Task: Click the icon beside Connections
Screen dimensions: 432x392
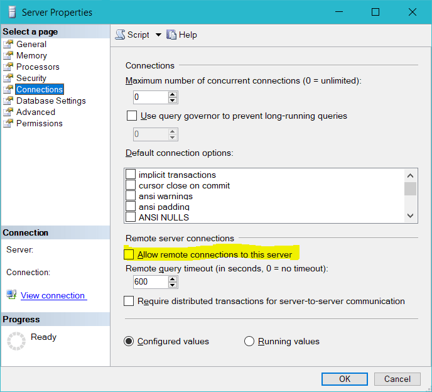Action: 8,89
